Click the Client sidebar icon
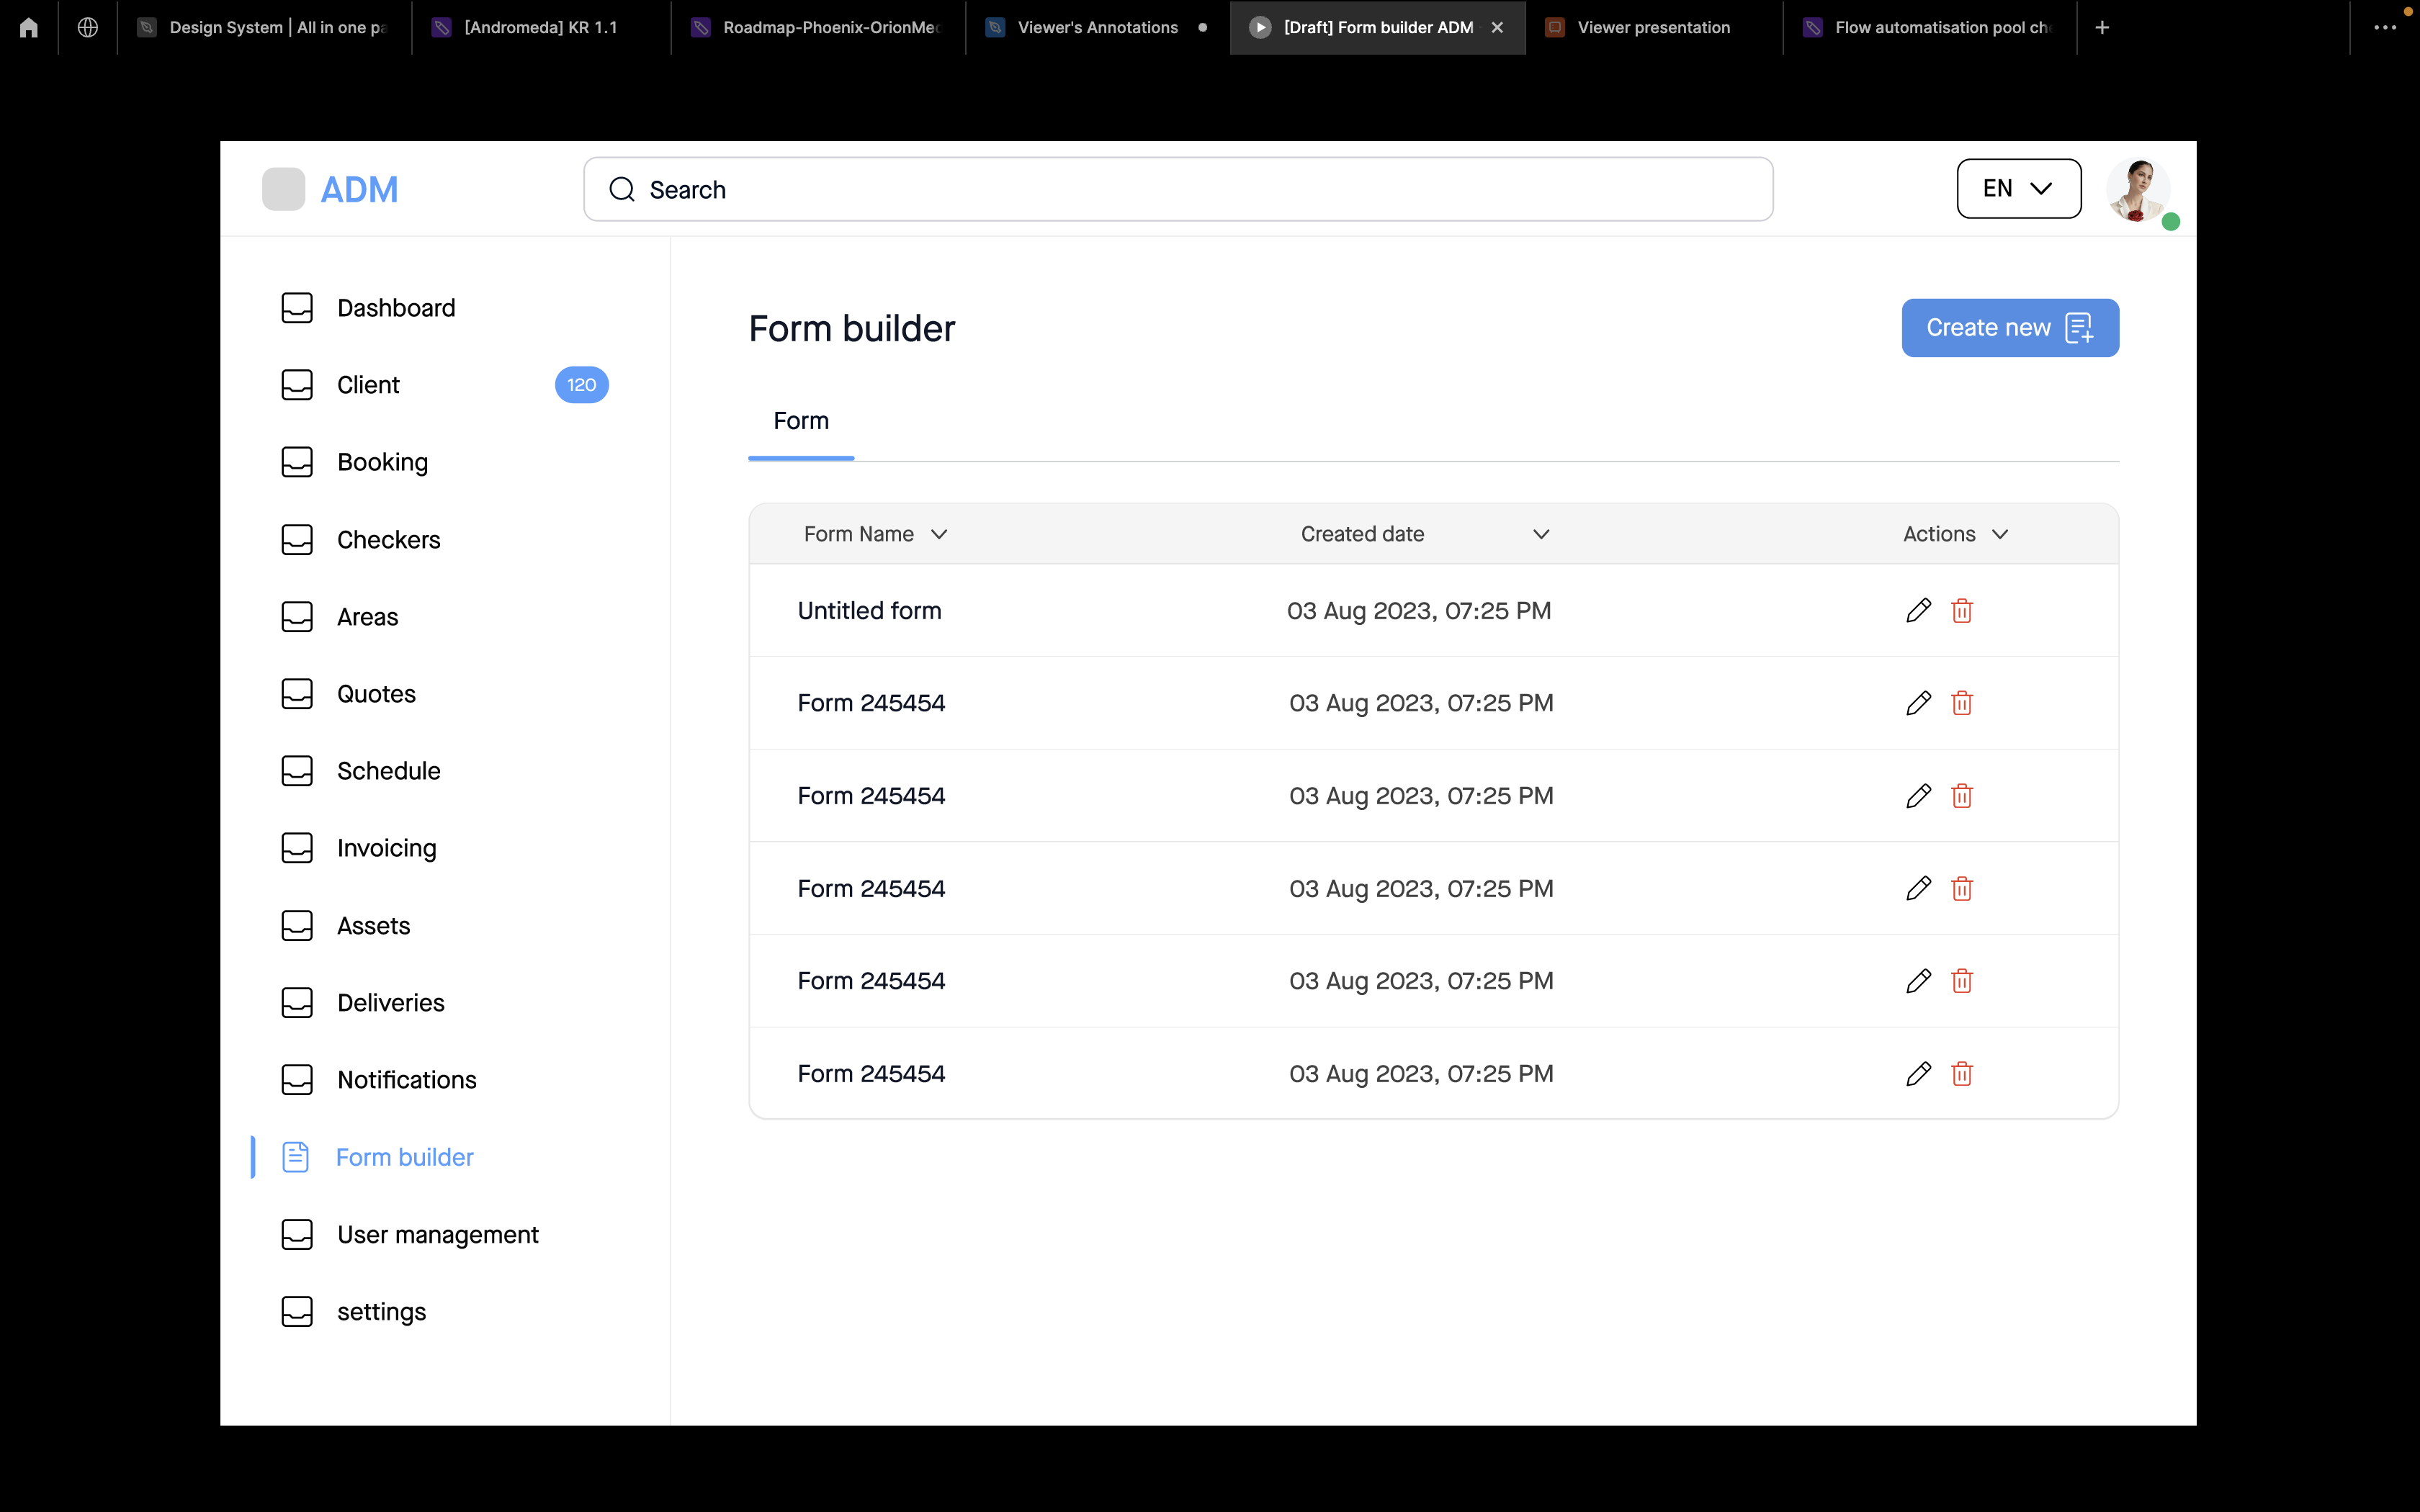The height and width of the screenshot is (1512, 2420). (297, 385)
